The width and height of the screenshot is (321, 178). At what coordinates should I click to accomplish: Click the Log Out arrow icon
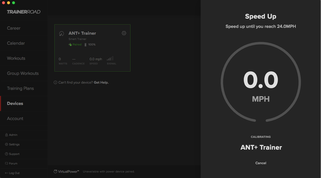7,173
